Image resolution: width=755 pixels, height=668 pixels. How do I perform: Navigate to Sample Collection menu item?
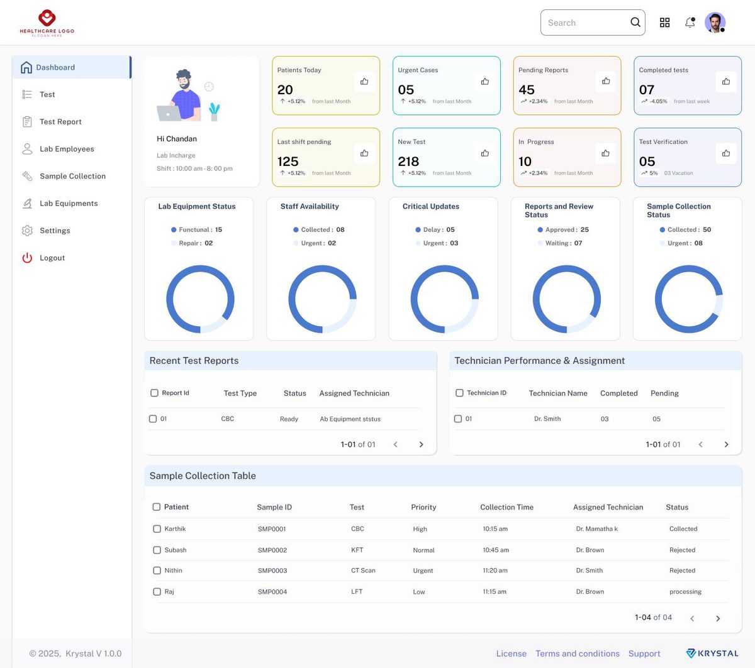72,176
